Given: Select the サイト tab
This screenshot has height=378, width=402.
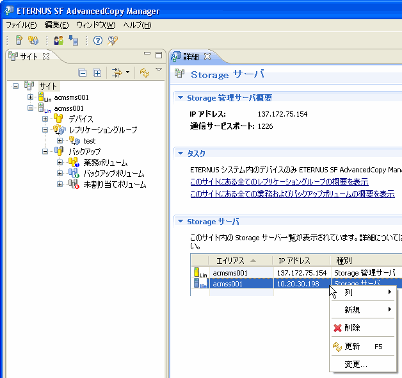Looking at the screenshot, I should coord(29,56).
